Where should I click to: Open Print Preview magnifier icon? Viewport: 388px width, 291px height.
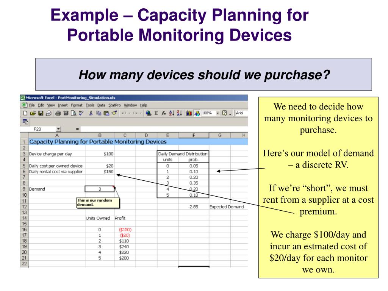tap(74, 113)
